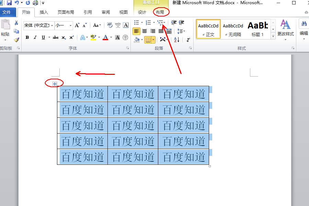Toggle Subscript formatting
Image resolution: width=309 pixels, height=206 pixels.
[x=64, y=37]
